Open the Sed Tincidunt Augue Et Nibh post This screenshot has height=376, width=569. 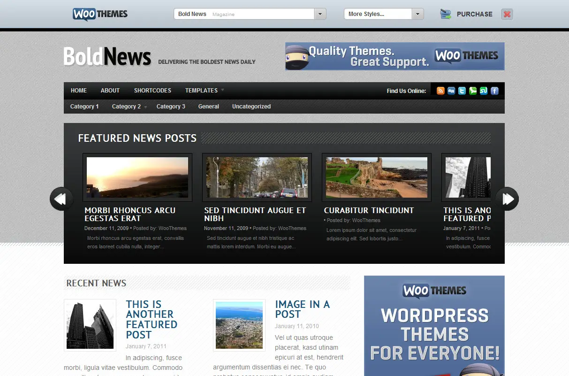pos(255,214)
